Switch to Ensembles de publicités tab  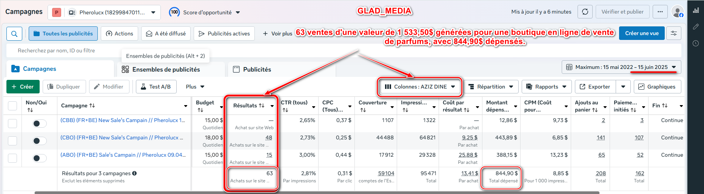(171, 69)
